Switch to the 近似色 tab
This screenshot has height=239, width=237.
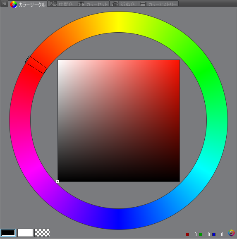pos(124,4)
